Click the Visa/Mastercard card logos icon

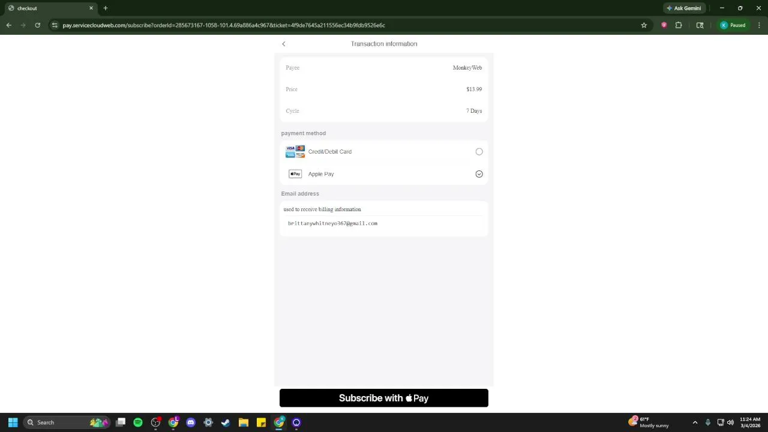tap(295, 152)
